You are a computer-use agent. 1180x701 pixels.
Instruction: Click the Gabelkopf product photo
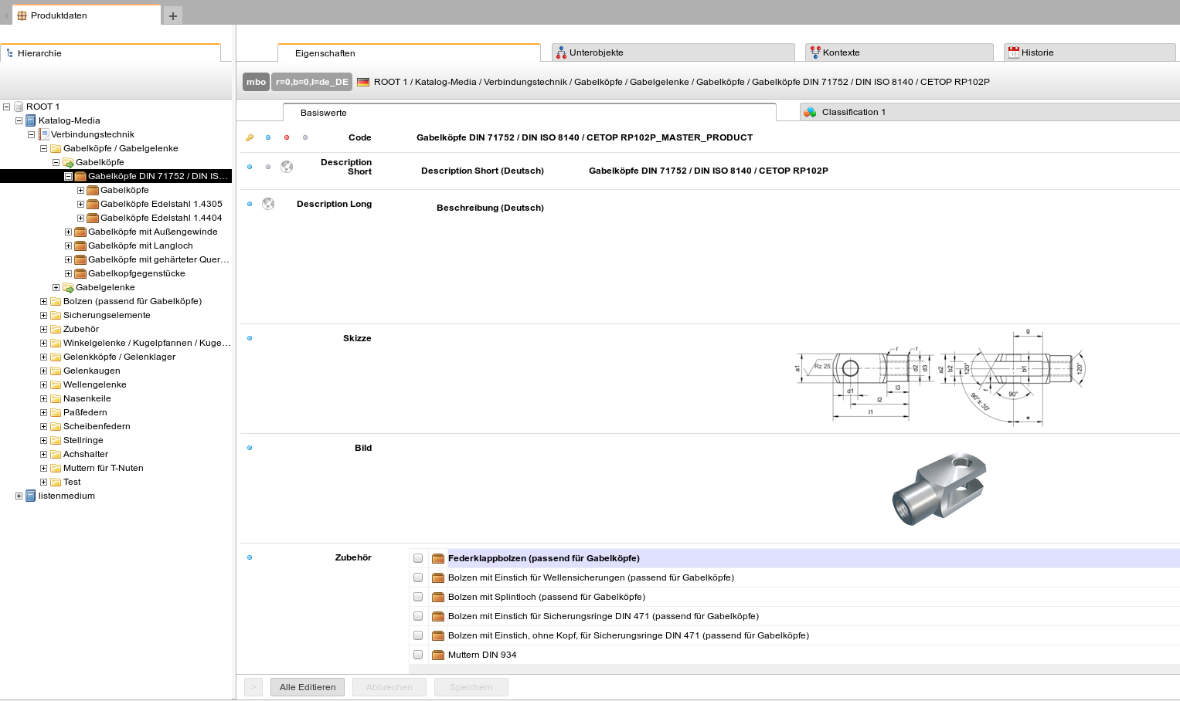(x=938, y=489)
